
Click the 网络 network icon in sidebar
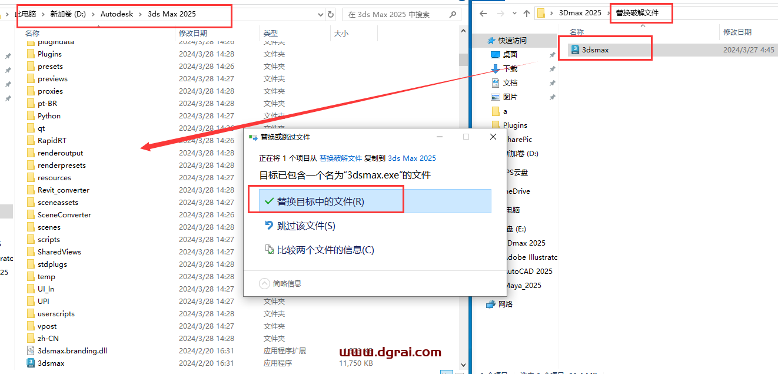[491, 305]
